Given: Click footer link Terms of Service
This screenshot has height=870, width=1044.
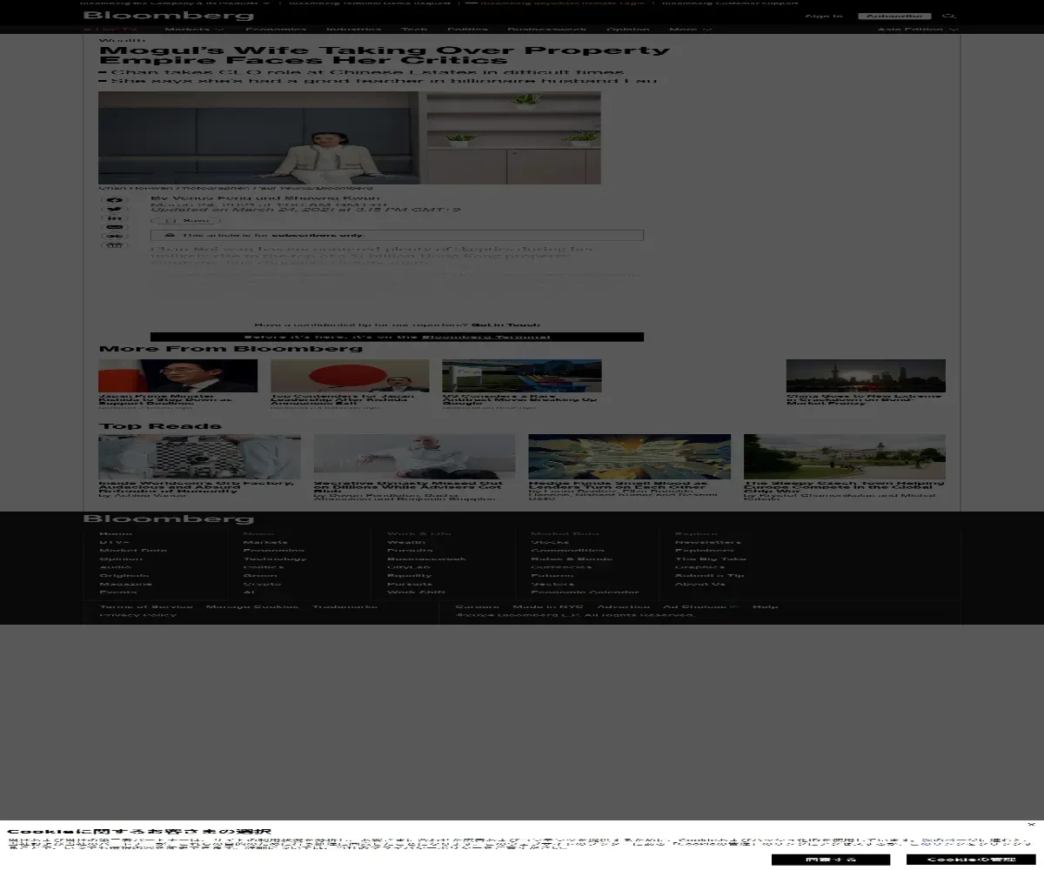Looking at the screenshot, I should coord(146,606).
